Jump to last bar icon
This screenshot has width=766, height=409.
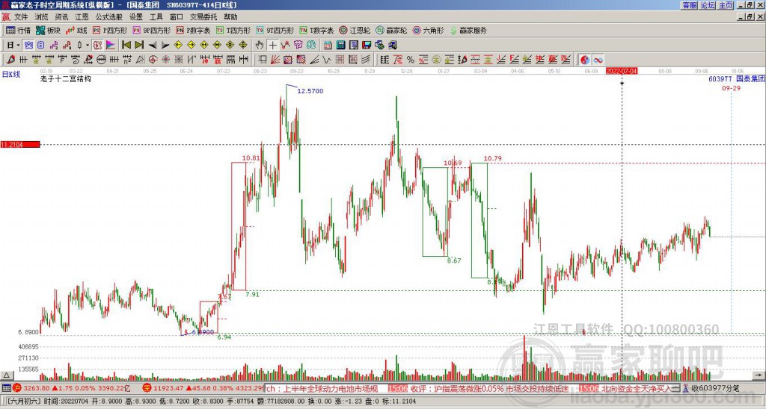coord(139,45)
